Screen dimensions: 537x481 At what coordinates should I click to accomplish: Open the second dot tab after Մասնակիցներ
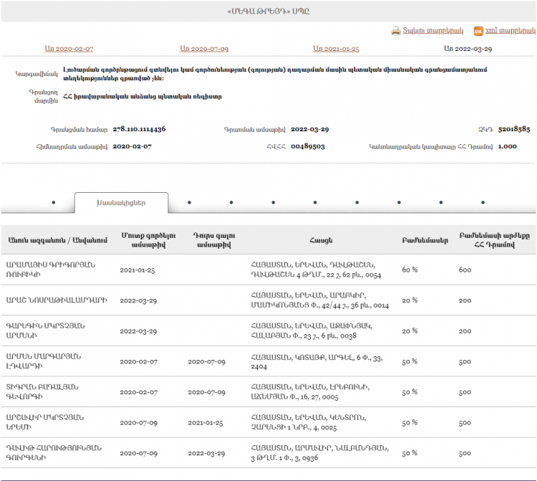click(231, 203)
